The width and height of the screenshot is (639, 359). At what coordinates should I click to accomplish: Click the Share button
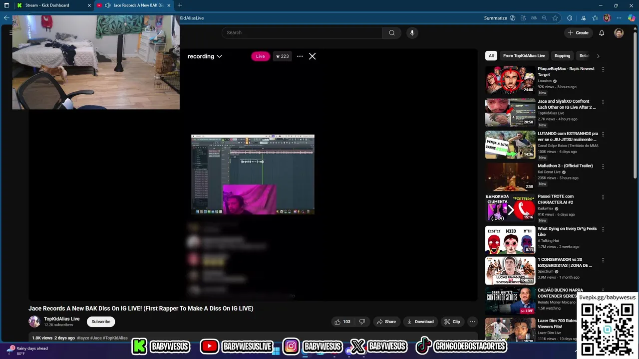coord(386,322)
